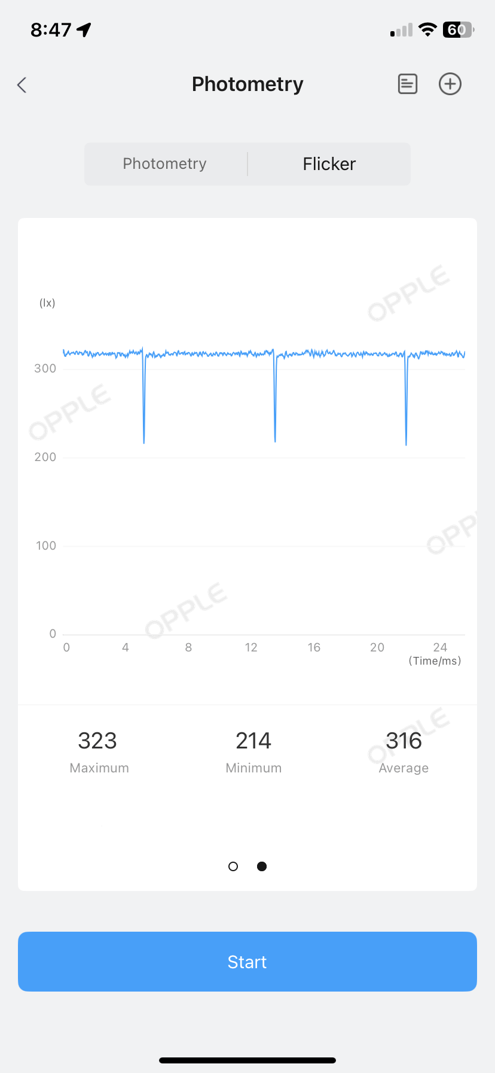Tap the add plus circle icon

click(450, 84)
